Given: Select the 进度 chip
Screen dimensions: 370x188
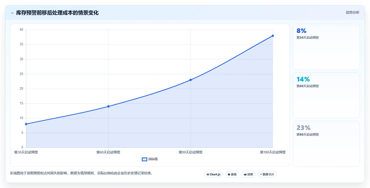Looking at the screenshot, I should tap(248, 174).
